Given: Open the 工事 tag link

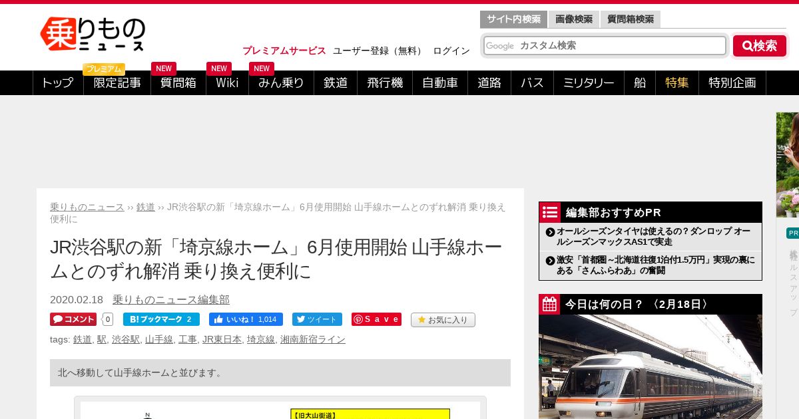Looking at the screenshot, I should point(188,339).
